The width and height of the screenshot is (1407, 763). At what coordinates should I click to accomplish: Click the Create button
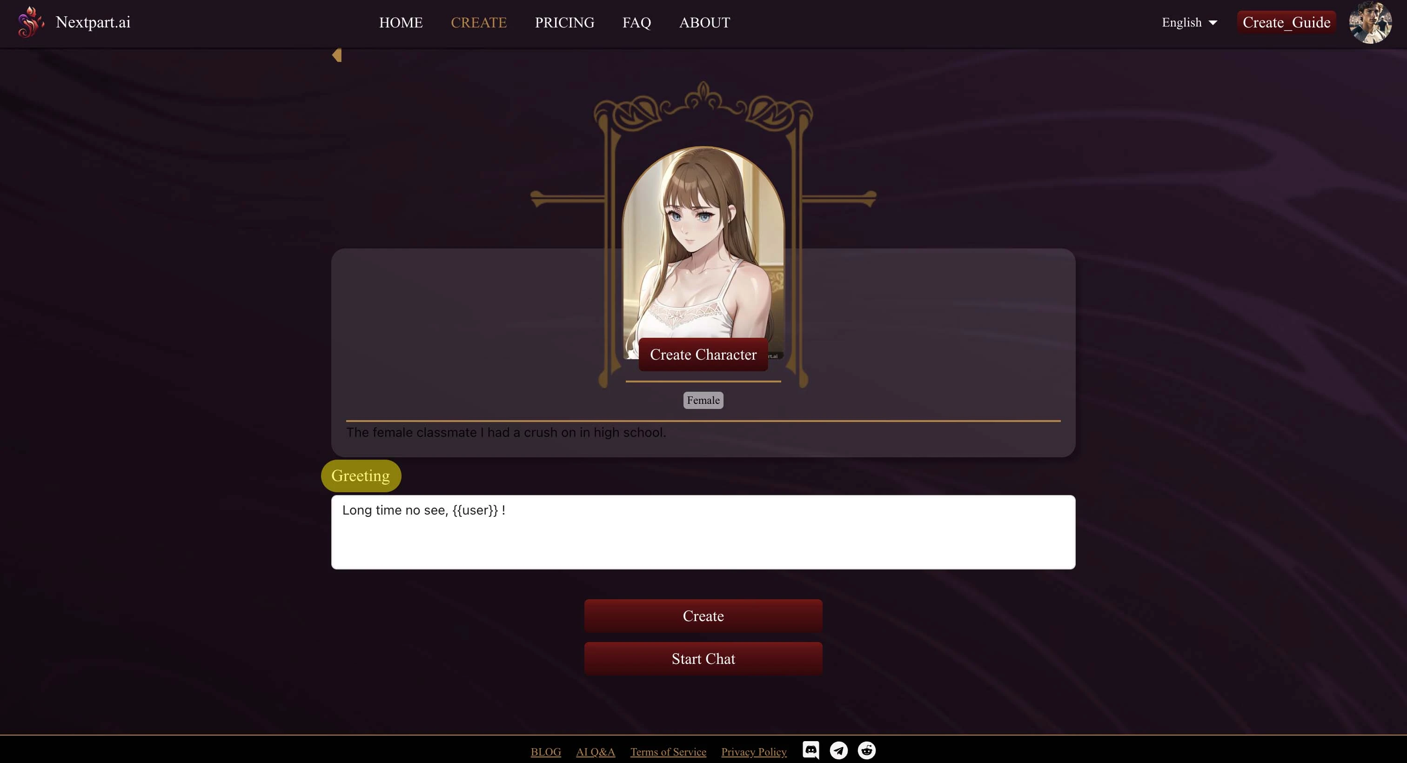coord(703,616)
